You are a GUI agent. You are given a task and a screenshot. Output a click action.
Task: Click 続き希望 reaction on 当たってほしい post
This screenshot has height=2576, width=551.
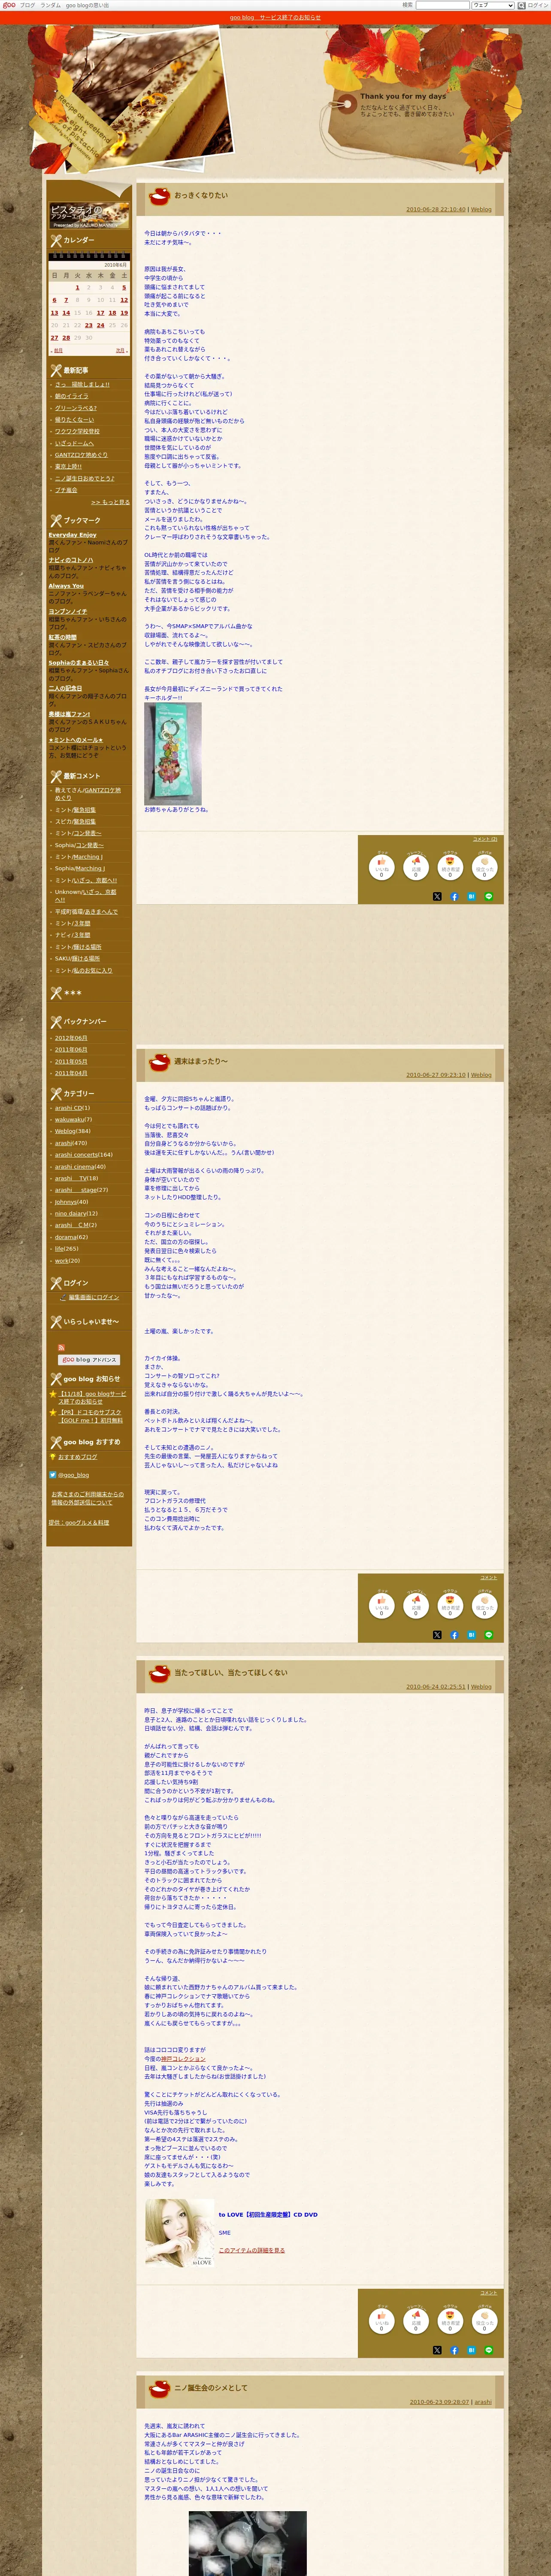(450, 2320)
